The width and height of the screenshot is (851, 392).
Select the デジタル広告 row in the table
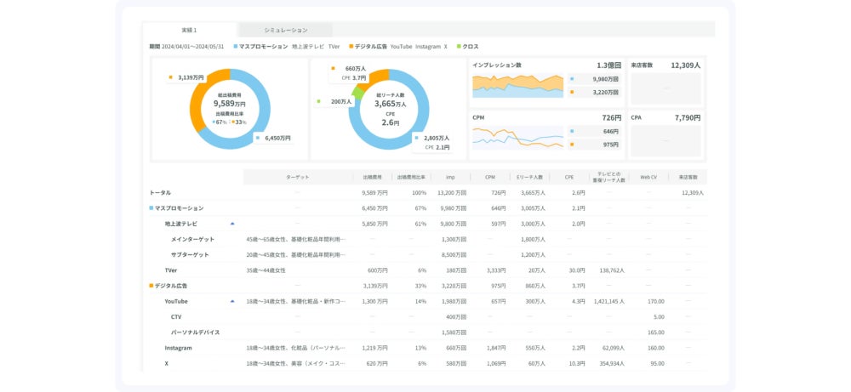pyautogui.click(x=428, y=285)
